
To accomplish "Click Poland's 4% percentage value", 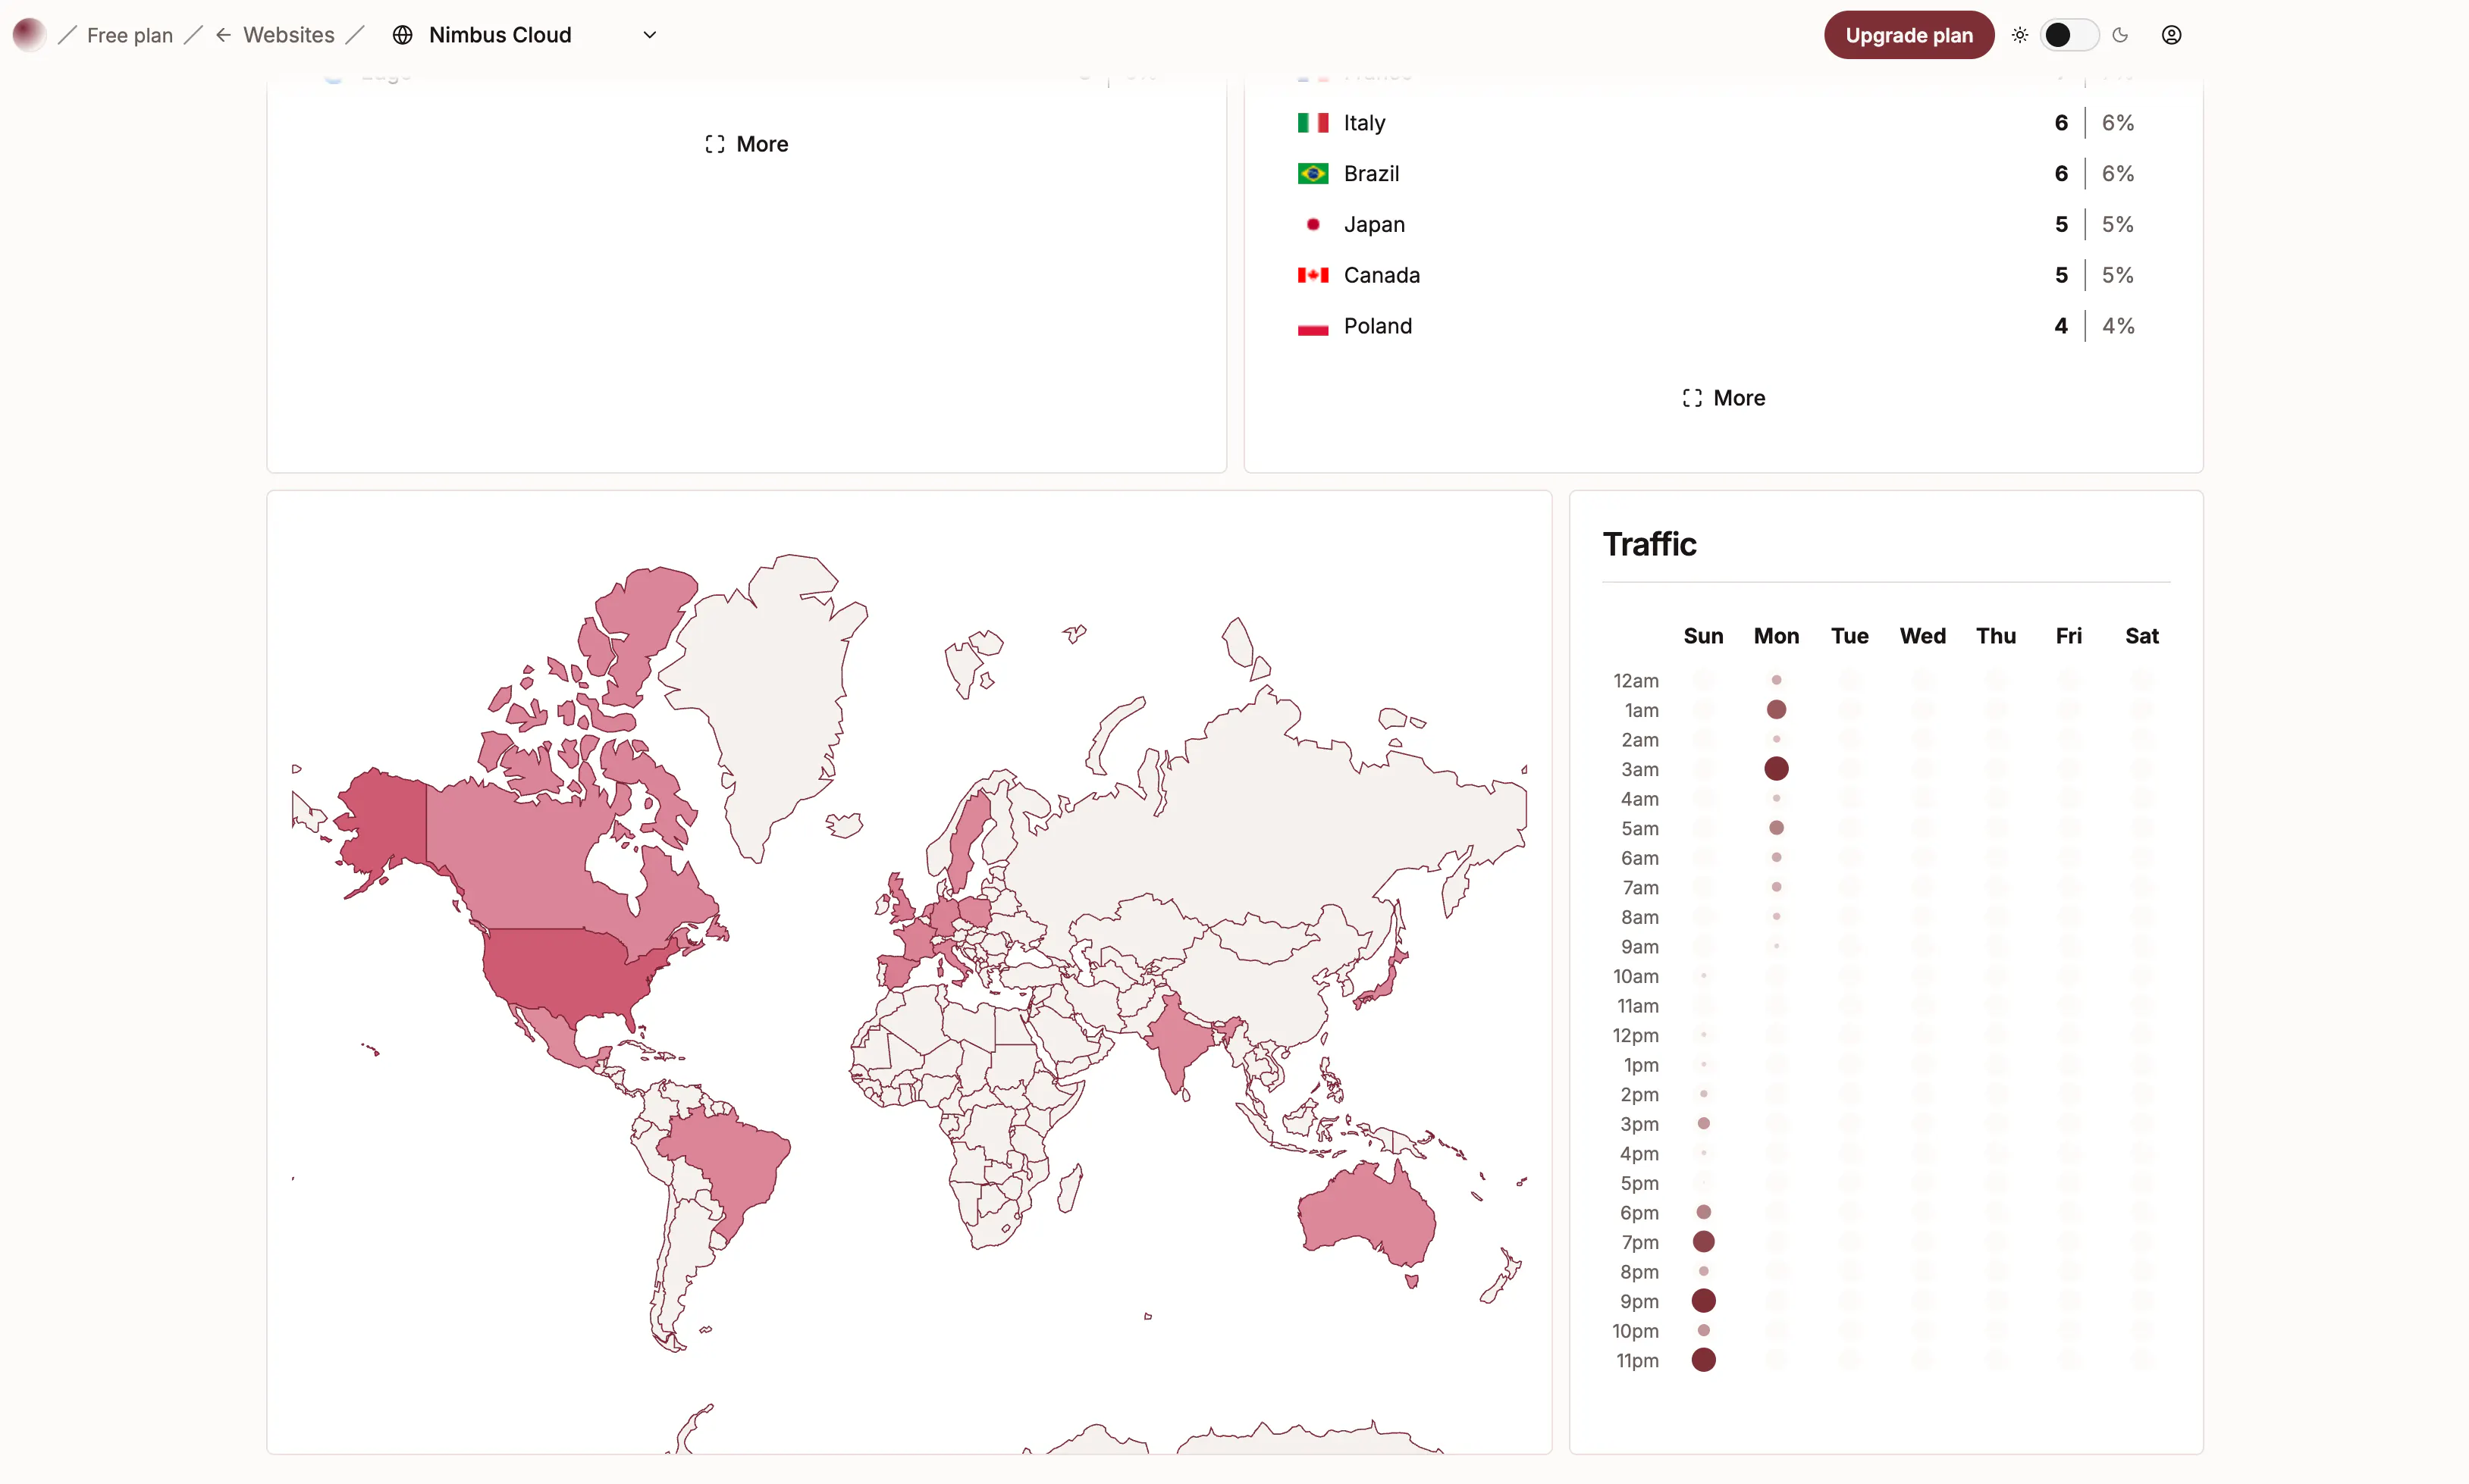I will 2117,326.
